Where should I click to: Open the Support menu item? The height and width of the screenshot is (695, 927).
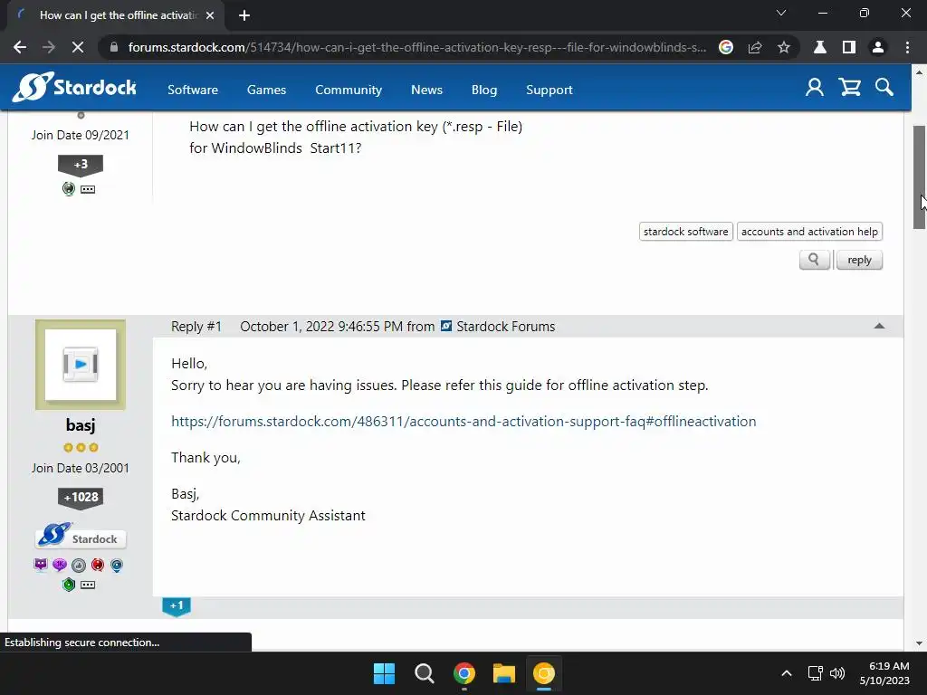point(550,90)
